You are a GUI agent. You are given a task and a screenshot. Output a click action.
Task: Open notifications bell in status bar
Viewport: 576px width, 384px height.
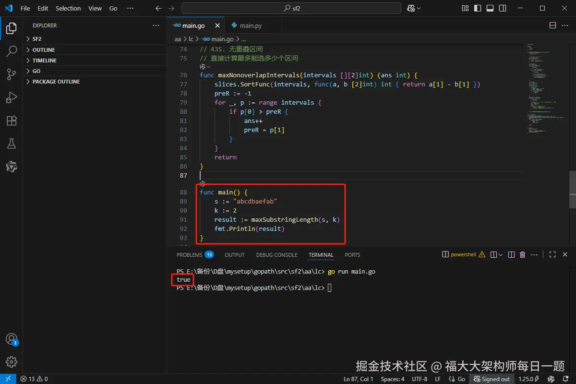click(565, 379)
